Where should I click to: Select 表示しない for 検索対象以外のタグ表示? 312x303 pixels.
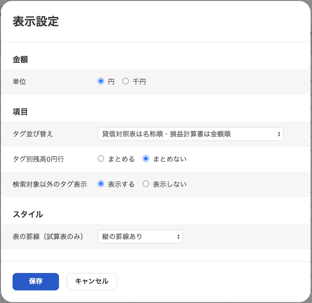point(146,184)
